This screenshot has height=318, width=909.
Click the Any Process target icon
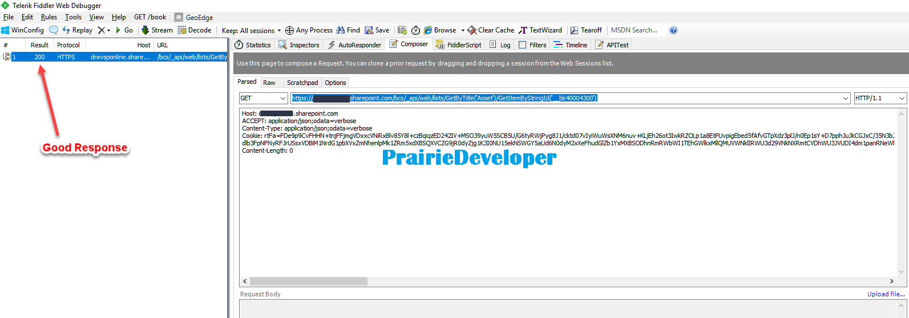(x=289, y=30)
